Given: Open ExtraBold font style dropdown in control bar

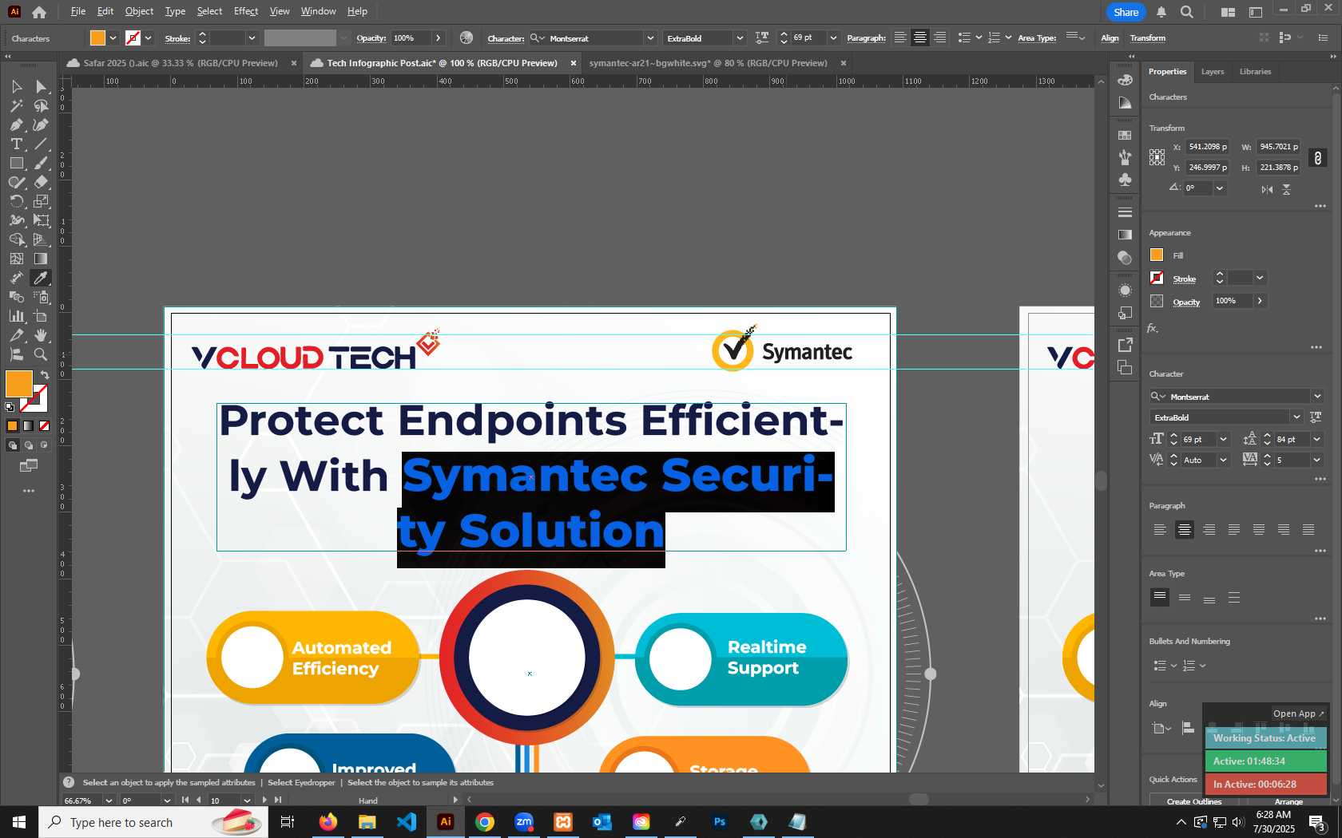Looking at the screenshot, I should click(740, 38).
